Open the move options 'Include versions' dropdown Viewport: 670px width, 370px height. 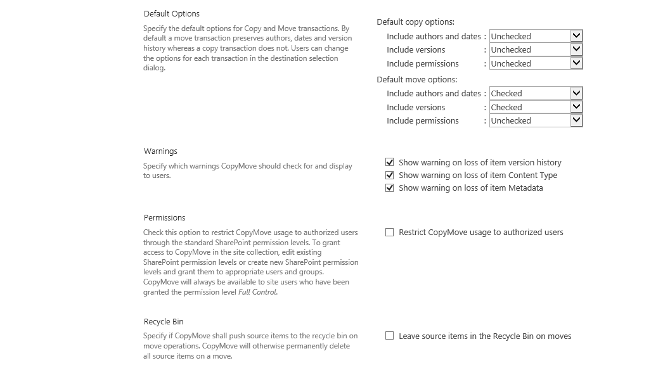click(536, 107)
